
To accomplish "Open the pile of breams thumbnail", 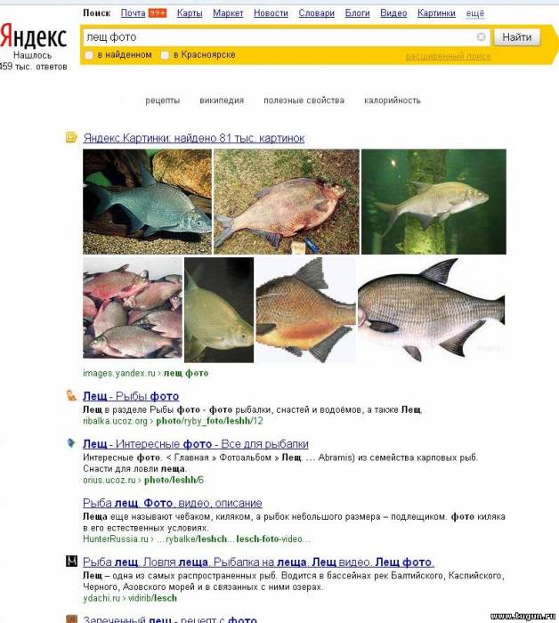I will coord(133,308).
